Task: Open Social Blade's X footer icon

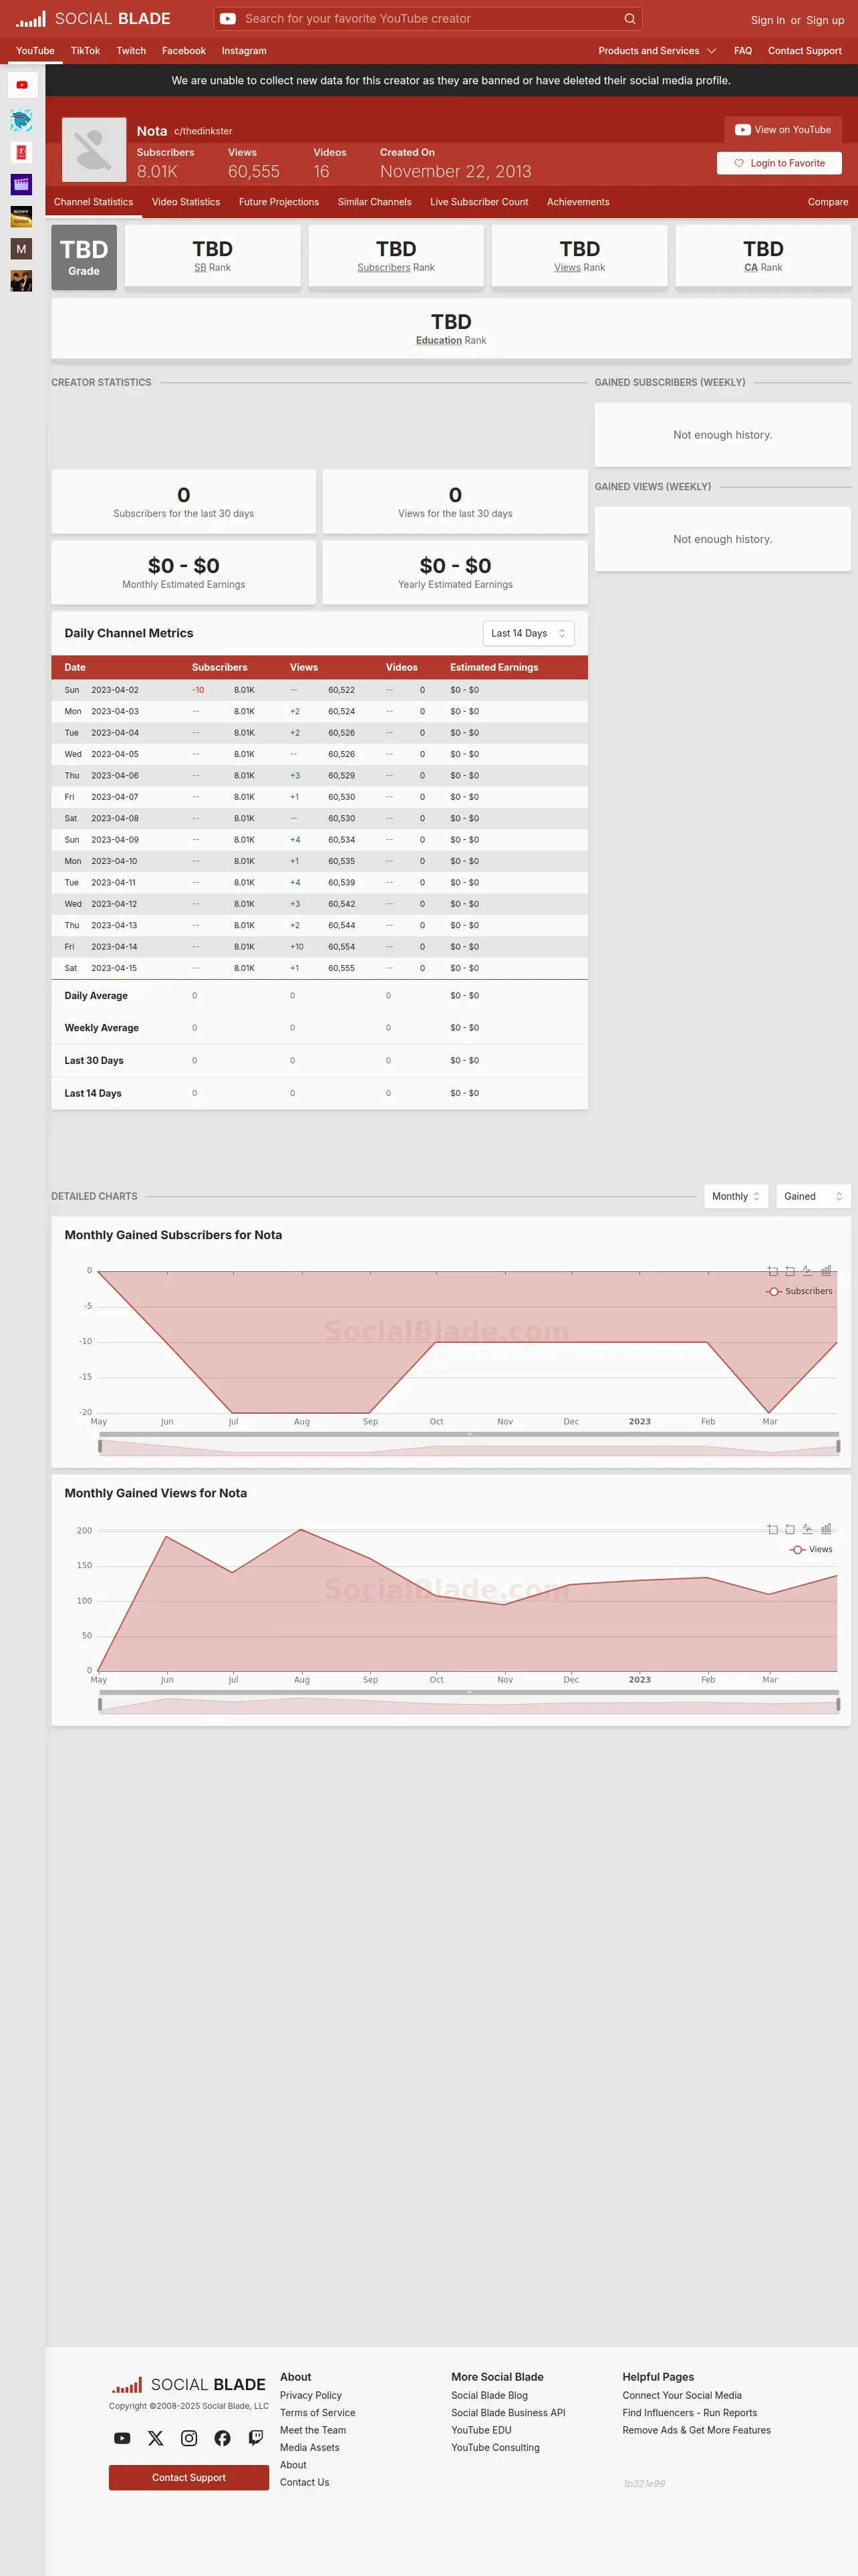Action: (x=156, y=2438)
